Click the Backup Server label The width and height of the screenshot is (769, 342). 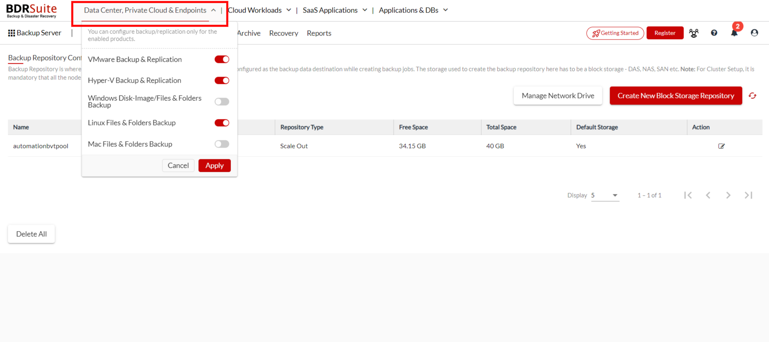39,33
